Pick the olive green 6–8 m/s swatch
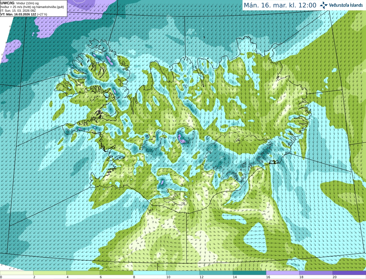 tap(116, 273)
